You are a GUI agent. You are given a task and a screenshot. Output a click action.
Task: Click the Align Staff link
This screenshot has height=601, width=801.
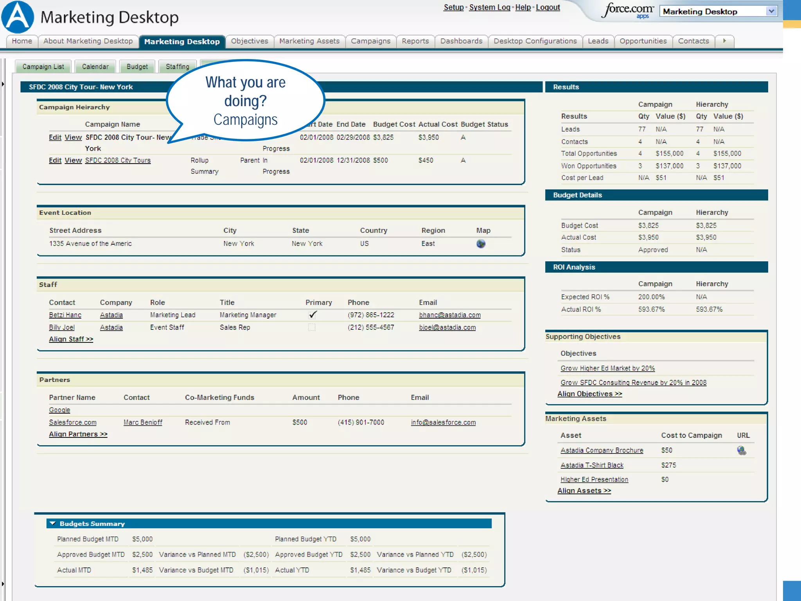[x=71, y=339]
